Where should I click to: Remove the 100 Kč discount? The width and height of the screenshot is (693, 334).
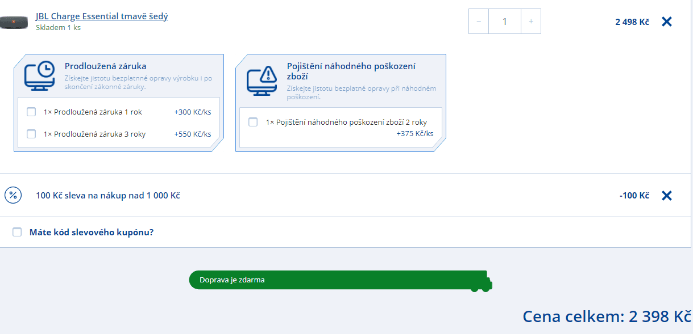coord(667,196)
